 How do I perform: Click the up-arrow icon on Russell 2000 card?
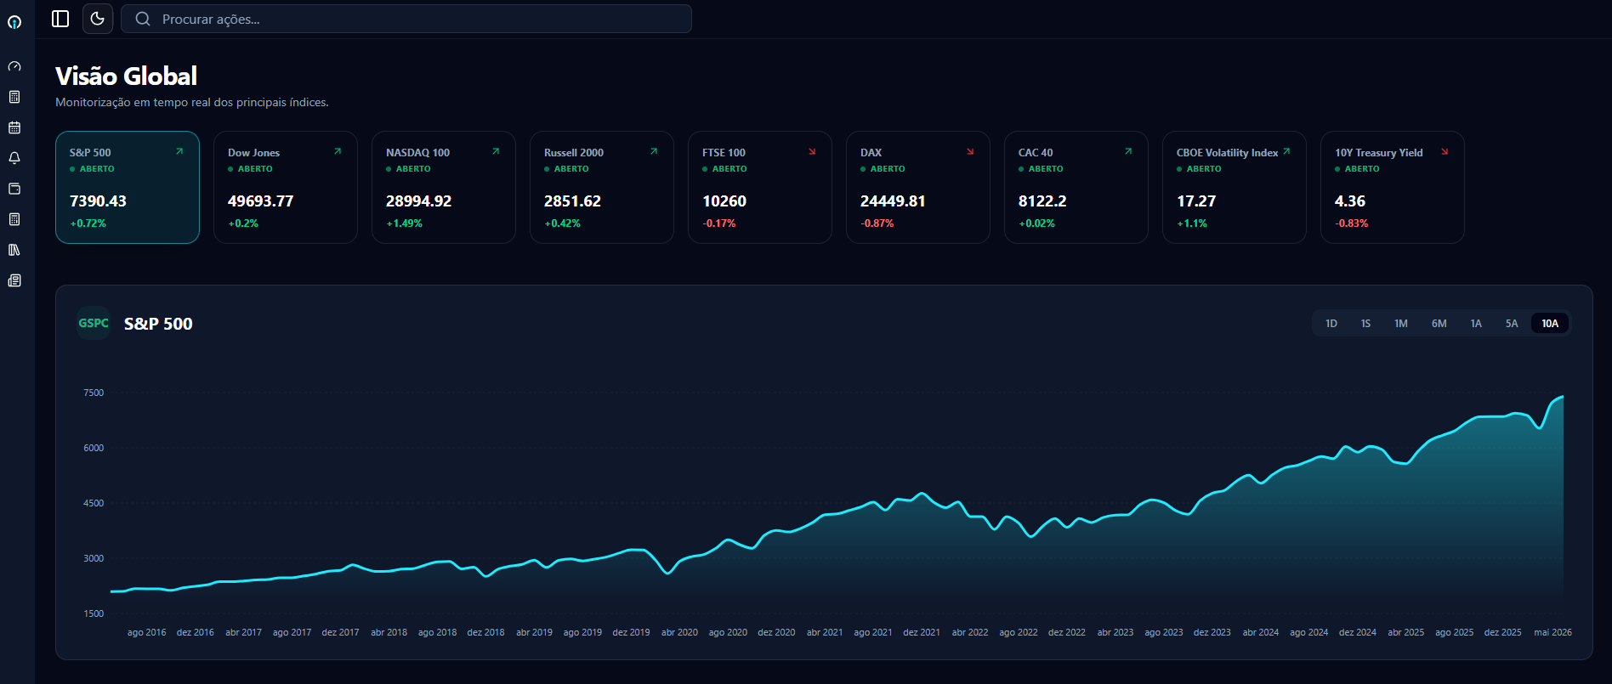(654, 151)
